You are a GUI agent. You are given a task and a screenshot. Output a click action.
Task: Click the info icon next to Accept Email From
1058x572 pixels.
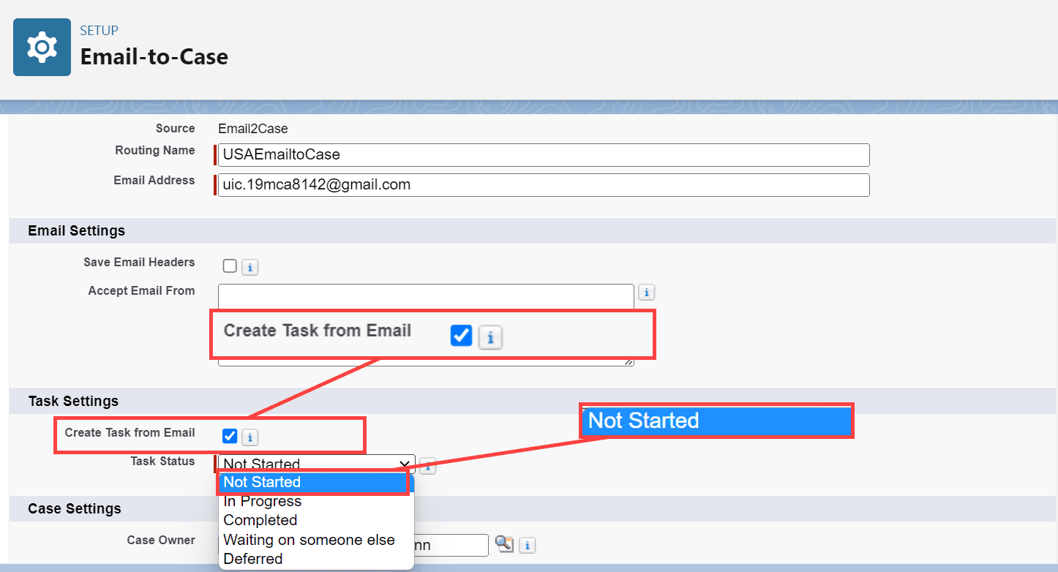tap(646, 292)
